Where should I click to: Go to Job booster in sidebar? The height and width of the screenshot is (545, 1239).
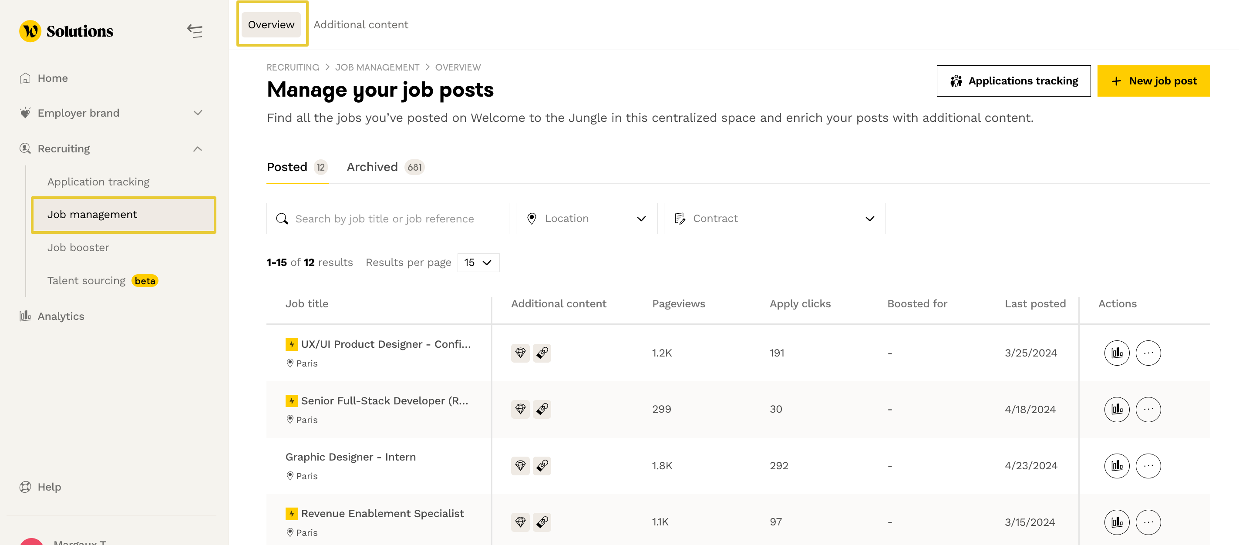click(x=78, y=248)
